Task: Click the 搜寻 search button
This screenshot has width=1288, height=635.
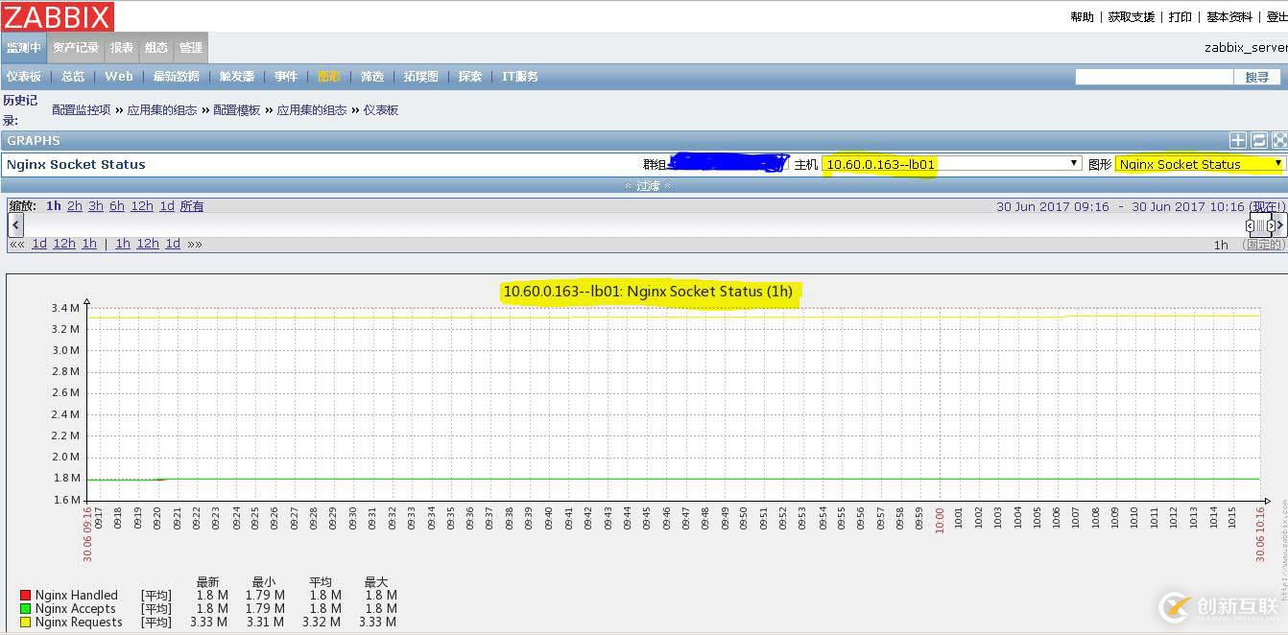Action: point(1256,77)
